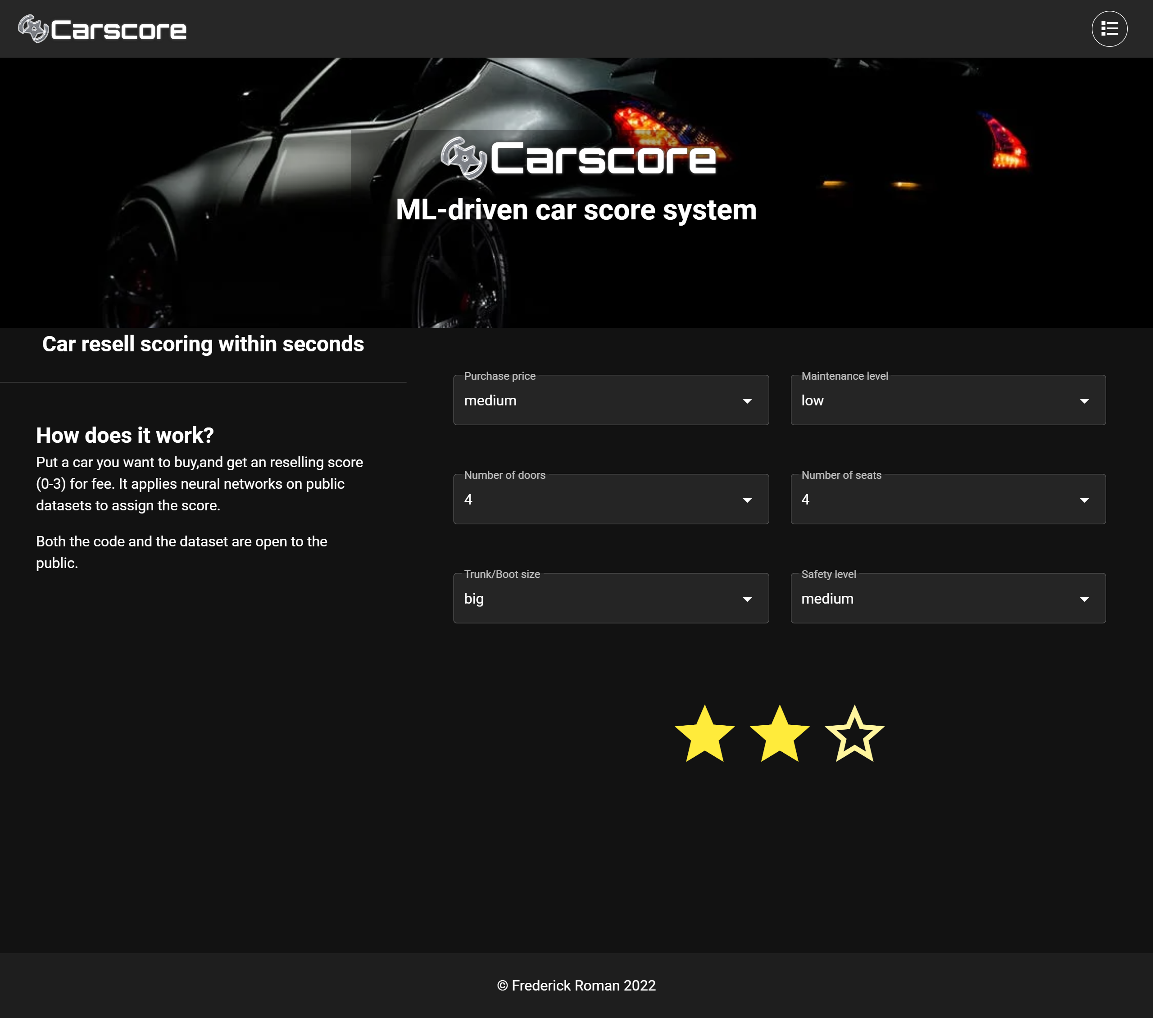
Task: Click the 'Put a car you want to buy' paragraph
Action: 200,484
